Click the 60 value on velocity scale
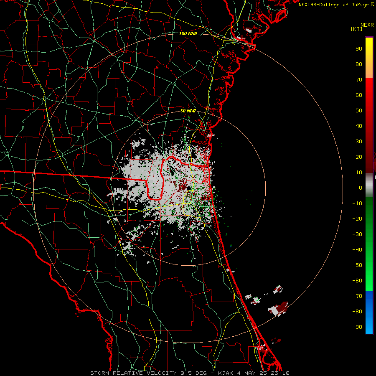 pyautogui.click(x=359, y=95)
